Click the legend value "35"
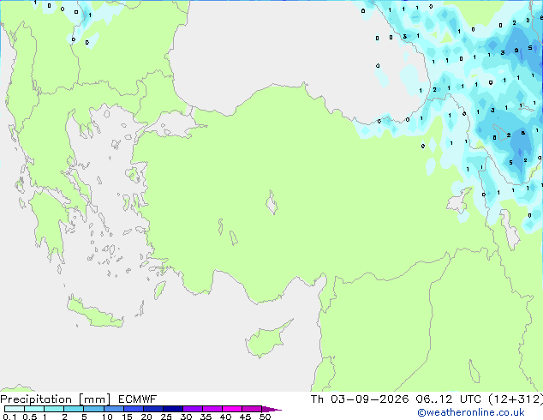This screenshot has width=543, height=420. 206,417
